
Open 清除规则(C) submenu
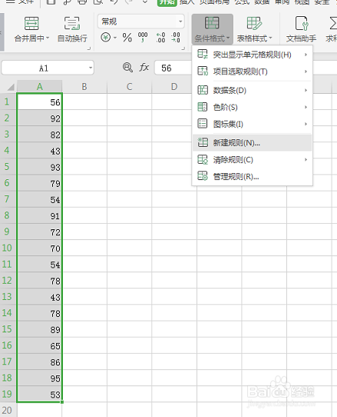(252, 160)
